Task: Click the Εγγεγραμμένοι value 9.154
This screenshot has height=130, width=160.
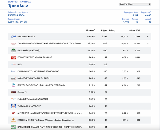Action: 135,15
